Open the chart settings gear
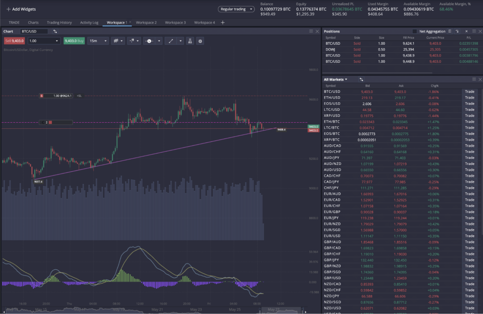The width and height of the screenshot is (483, 314). pyautogui.click(x=200, y=41)
